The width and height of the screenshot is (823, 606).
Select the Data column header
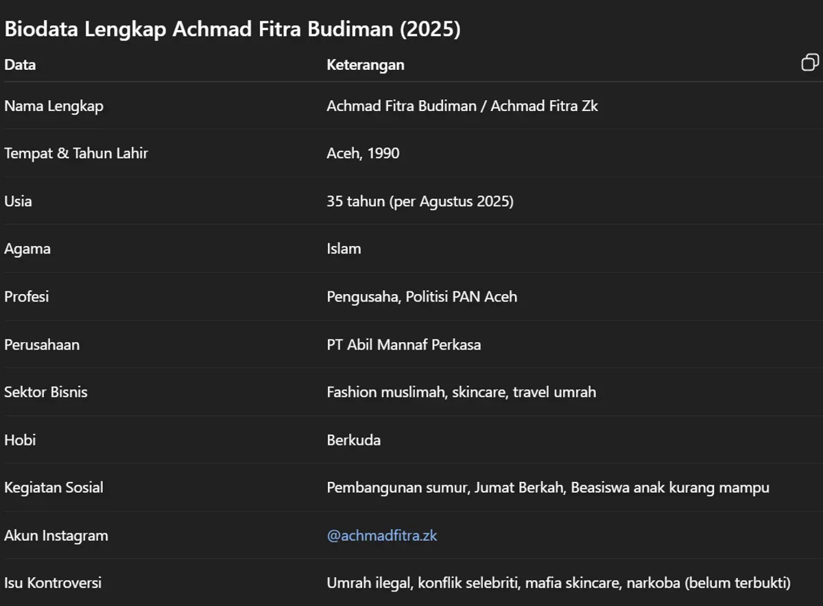20,64
